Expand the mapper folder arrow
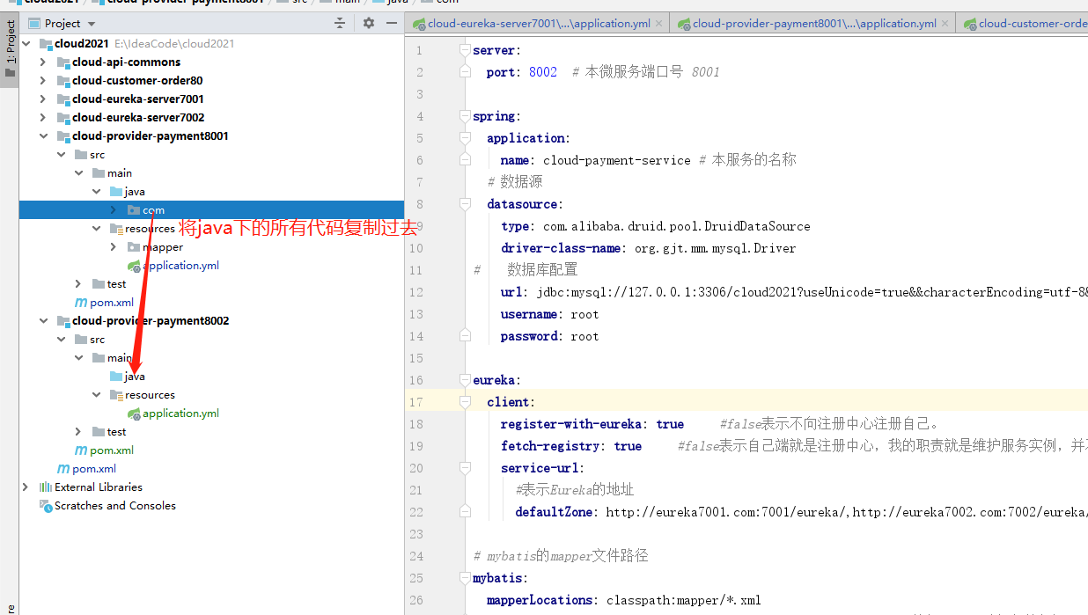 pyautogui.click(x=114, y=246)
